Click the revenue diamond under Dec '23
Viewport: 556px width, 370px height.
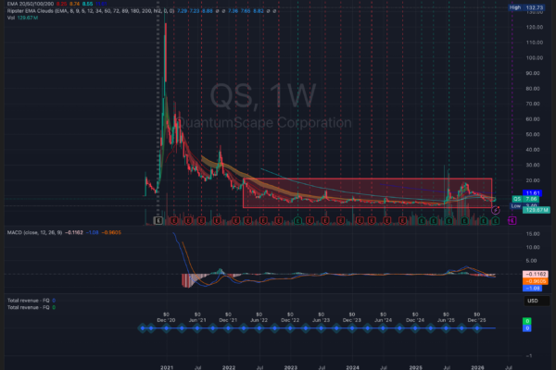pos(352,328)
